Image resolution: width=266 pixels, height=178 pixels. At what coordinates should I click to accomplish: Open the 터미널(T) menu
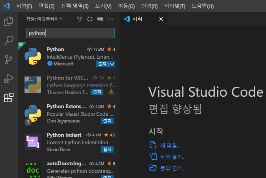(175, 6)
